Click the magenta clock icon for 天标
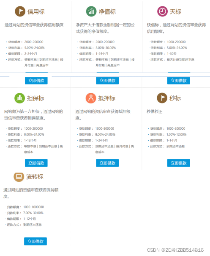 [162, 11]
